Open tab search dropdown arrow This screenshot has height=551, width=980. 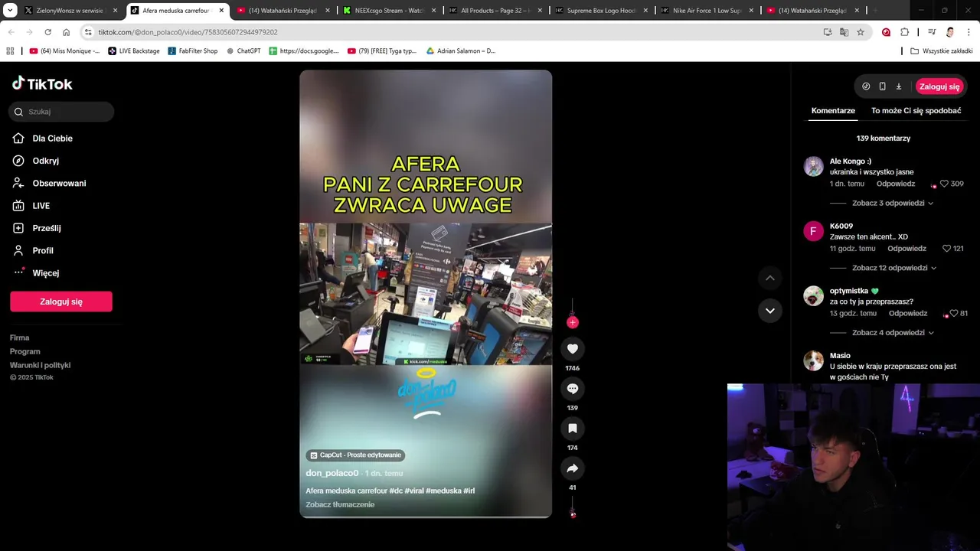coord(11,11)
